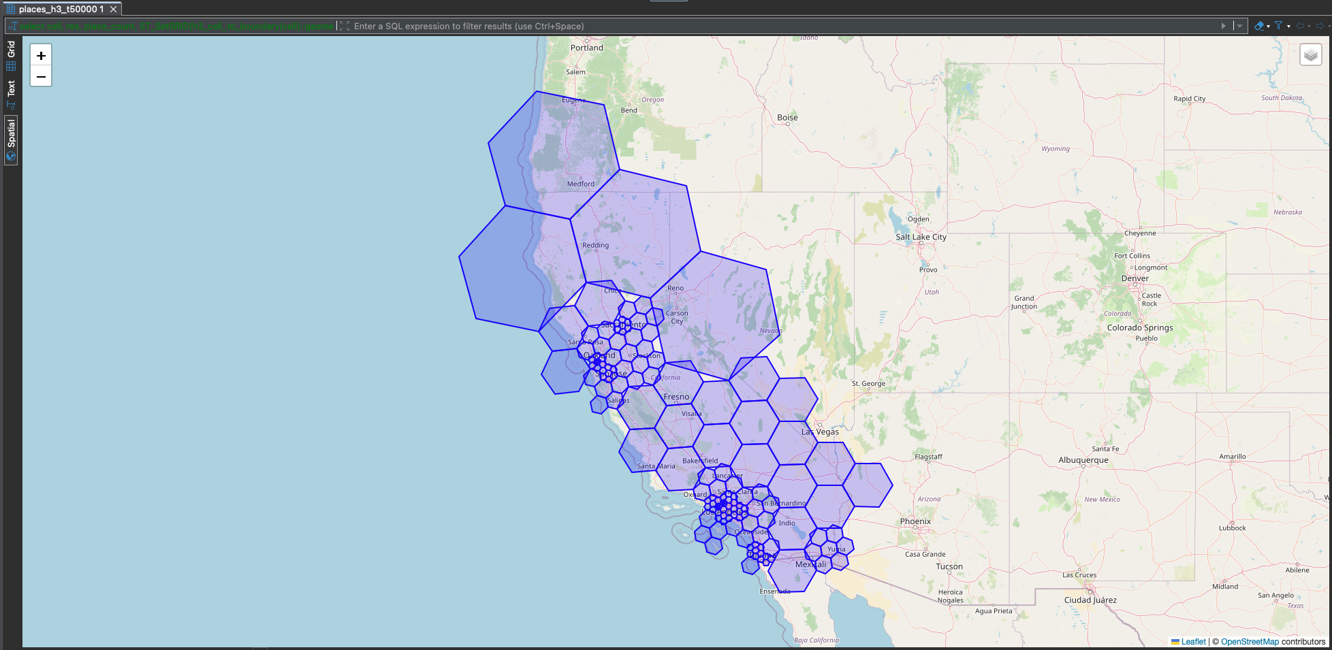Close the places_h3_t50000 1 tab

(x=114, y=9)
